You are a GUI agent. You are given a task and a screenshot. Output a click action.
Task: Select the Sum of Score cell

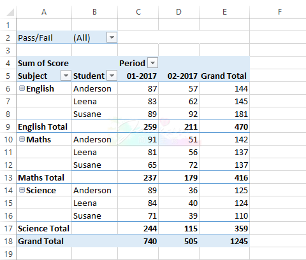44,63
